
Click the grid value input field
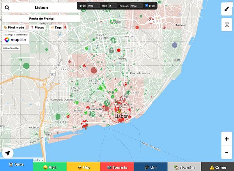[x=94, y=6]
